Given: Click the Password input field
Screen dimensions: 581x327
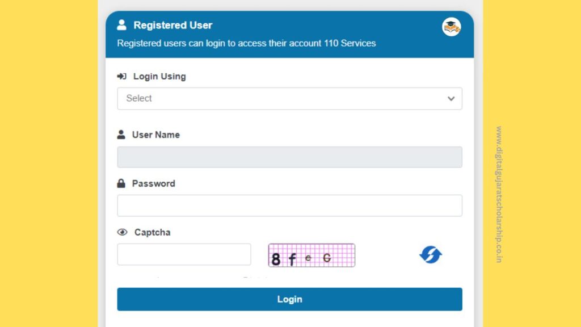Looking at the screenshot, I should coord(289,205).
